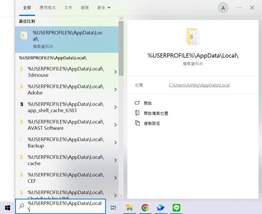The width and height of the screenshot is (262, 214).
Task: Open Google Chrome from the taskbar
Action: coord(145,207)
